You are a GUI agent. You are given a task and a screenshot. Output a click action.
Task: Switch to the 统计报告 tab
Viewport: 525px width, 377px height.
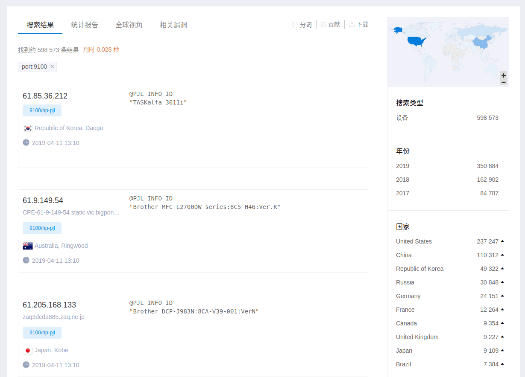[x=85, y=25]
